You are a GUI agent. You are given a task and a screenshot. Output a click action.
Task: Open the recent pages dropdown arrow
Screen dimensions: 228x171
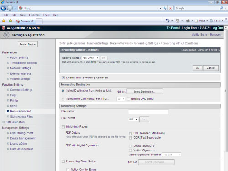15,8
